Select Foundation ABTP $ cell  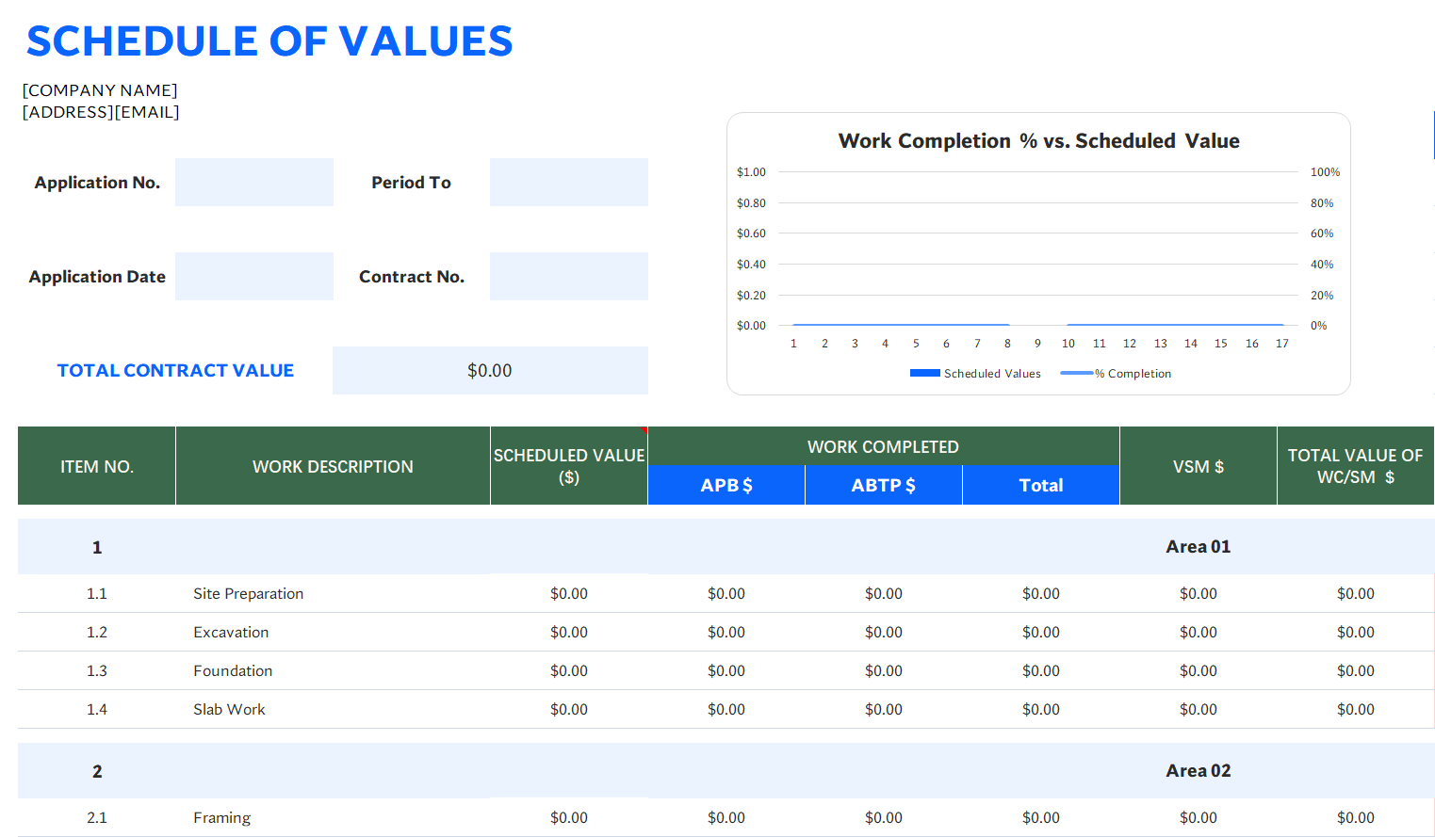coord(884,671)
